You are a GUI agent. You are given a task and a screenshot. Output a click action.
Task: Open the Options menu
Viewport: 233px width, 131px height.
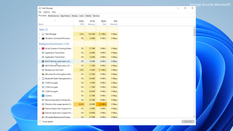[46, 12]
